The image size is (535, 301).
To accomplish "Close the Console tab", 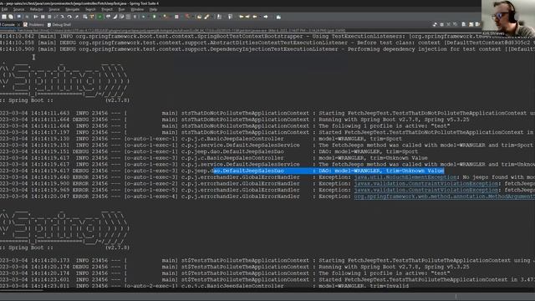I will click(x=18, y=24).
